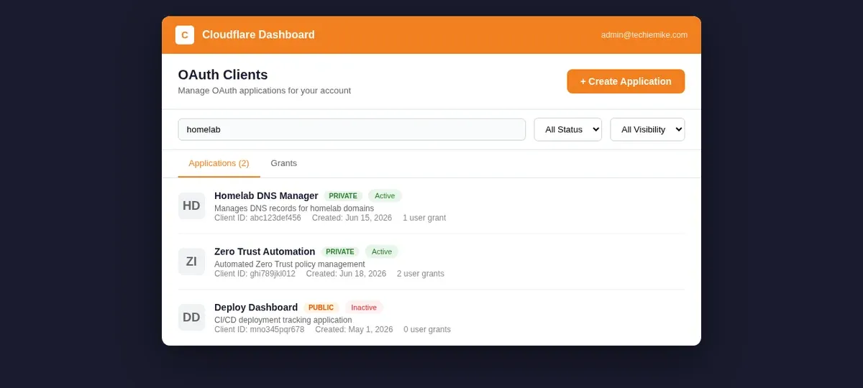The width and height of the screenshot is (863, 388).
Task: Click the PRIVATE badge on Homelab DNS Manager
Action: click(x=343, y=195)
